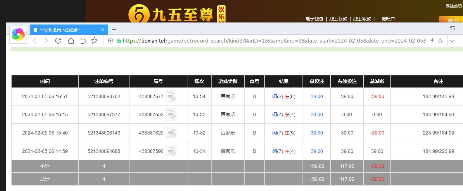
Task: Click total bet 39.00 link for 06:15:40 row
Action: [317, 133]
